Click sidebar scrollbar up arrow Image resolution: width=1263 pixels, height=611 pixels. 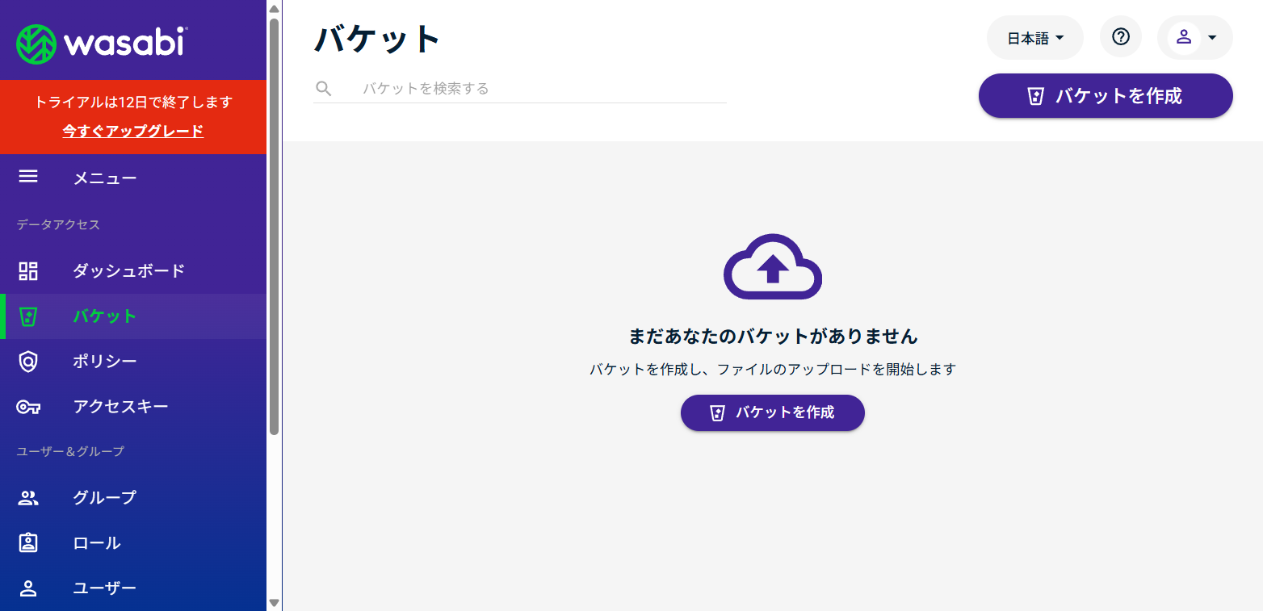tap(274, 8)
